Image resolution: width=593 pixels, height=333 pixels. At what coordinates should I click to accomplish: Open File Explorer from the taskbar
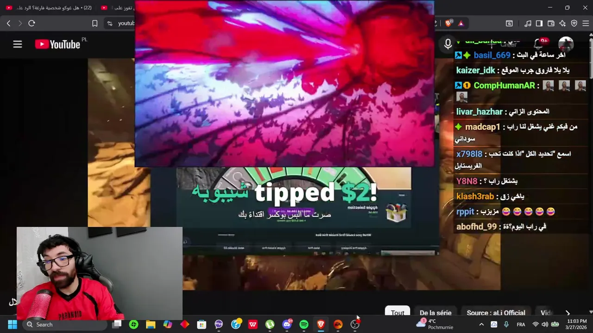coord(151,324)
